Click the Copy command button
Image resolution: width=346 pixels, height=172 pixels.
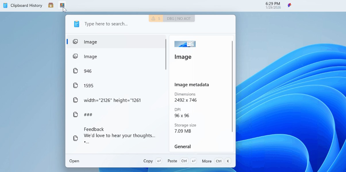pyautogui.click(x=148, y=161)
